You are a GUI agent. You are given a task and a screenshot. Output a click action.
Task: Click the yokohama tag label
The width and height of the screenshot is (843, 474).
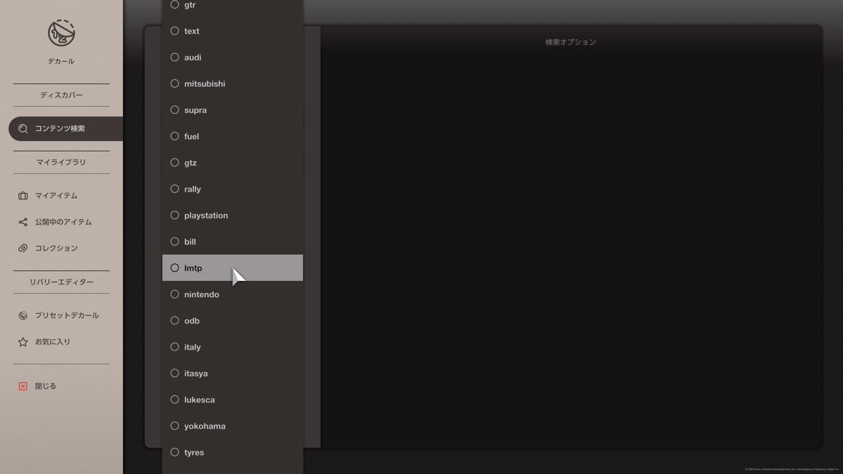click(x=205, y=426)
